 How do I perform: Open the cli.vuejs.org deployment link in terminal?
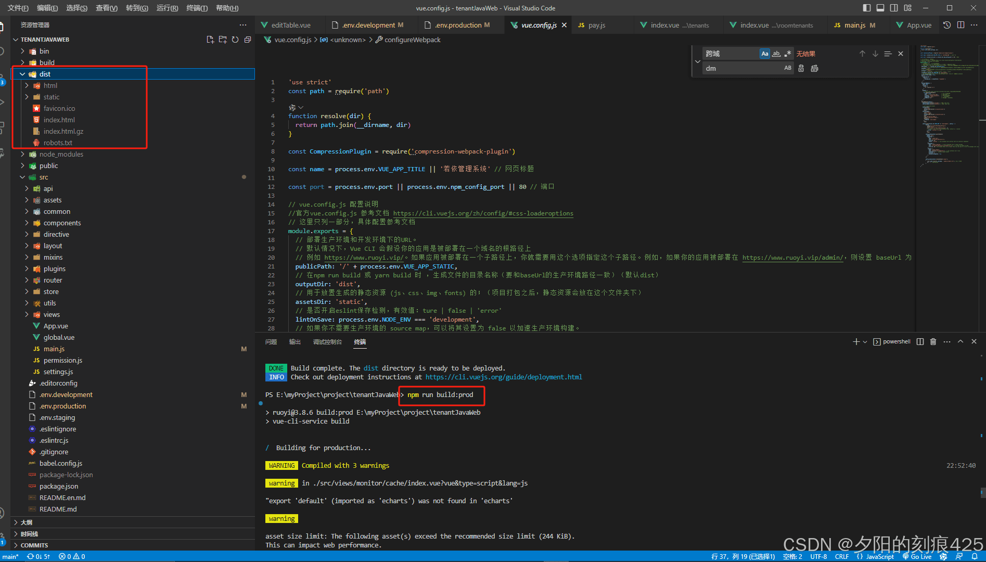click(503, 377)
